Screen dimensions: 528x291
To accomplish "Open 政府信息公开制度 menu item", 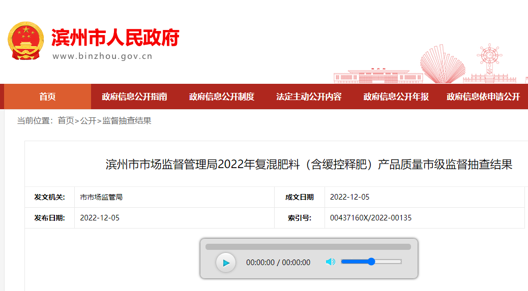I will tap(222, 97).
